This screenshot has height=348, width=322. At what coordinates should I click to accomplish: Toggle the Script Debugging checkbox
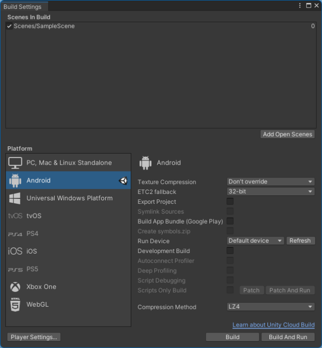pyautogui.click(x=230, y=280)
